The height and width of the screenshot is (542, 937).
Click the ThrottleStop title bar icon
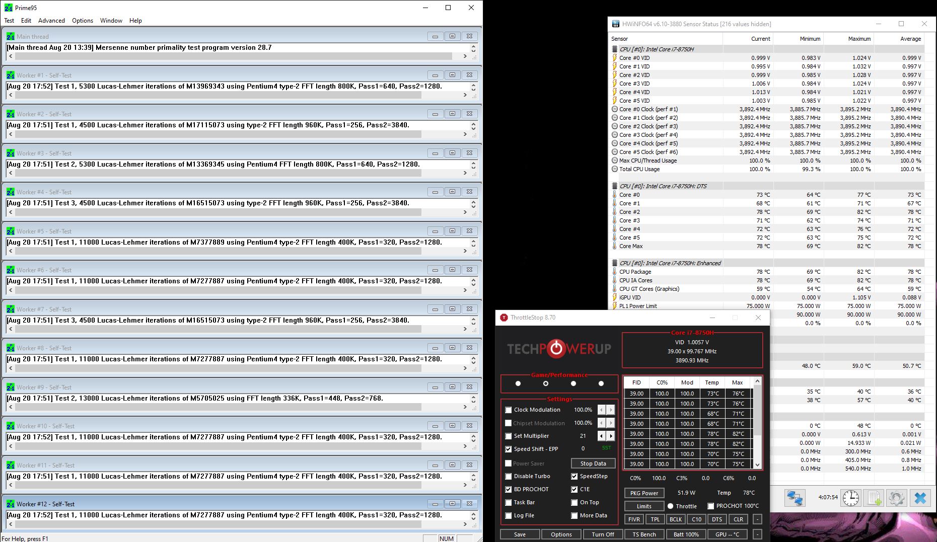(x=503, y=318)
